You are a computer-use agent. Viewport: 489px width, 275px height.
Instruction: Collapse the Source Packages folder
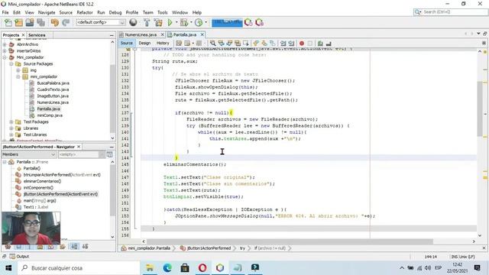click(x=11, y=63)
